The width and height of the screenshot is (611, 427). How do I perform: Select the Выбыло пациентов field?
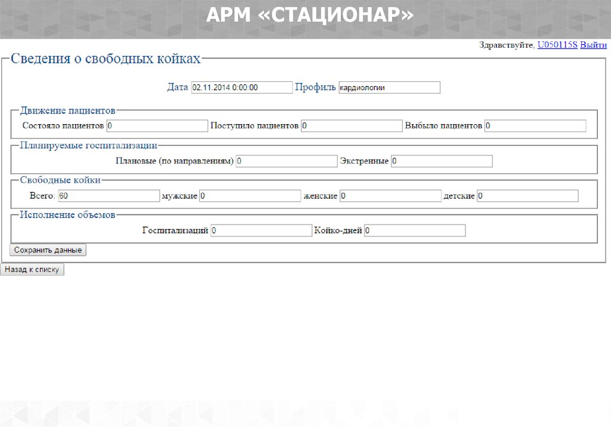[x=535, y=126]
